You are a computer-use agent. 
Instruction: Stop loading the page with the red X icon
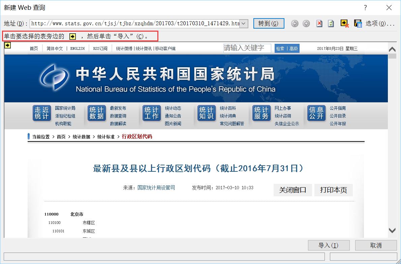coord(319,24)
